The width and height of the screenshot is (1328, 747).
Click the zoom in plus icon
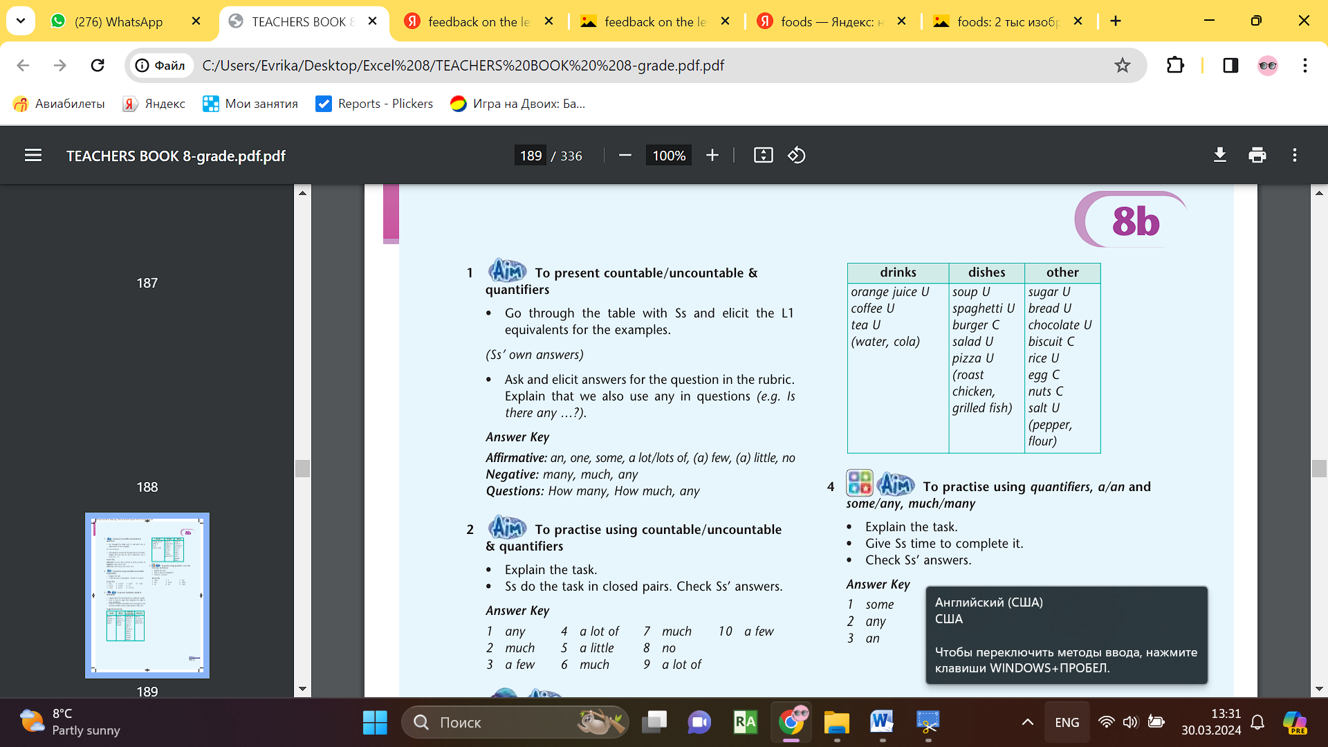pos(712,156)
